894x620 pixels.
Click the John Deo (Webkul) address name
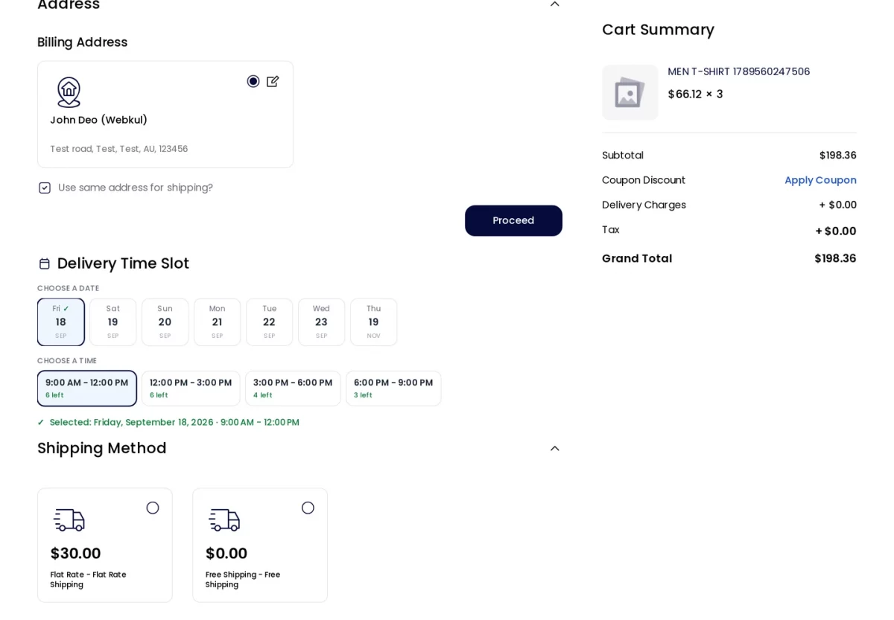(x=98, y=120)
